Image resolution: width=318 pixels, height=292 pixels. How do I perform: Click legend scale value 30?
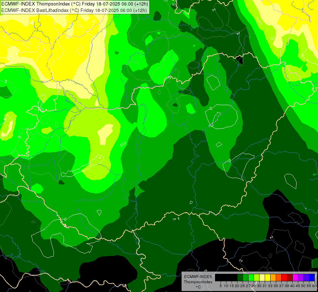point(259,286)
